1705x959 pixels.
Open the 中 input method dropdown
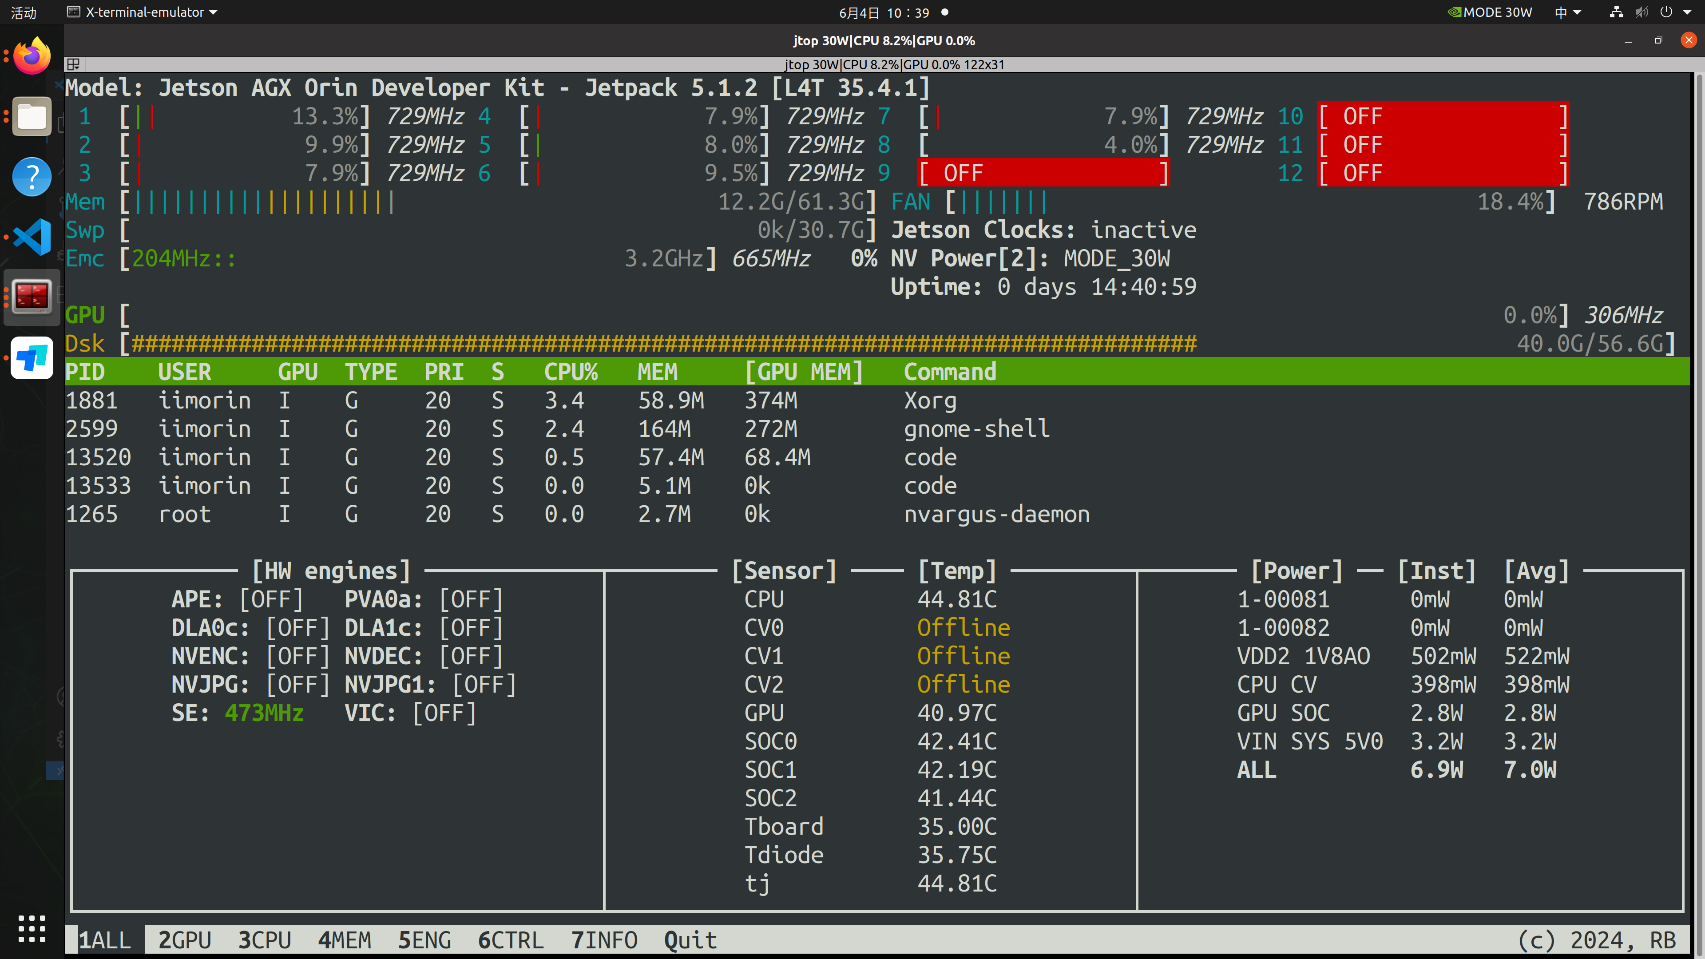tap(1567, 12)
